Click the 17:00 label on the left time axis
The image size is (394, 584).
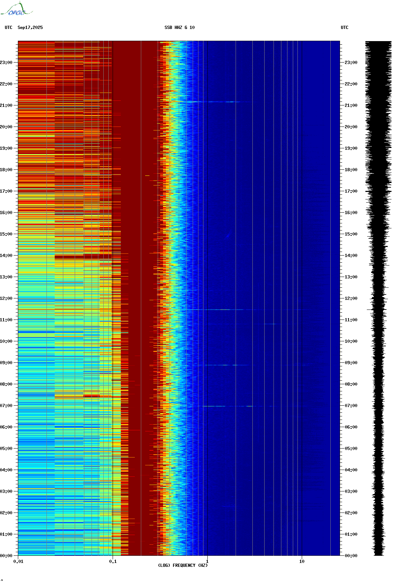6,191
